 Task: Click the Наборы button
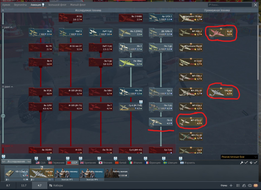(x=56, y=186)
